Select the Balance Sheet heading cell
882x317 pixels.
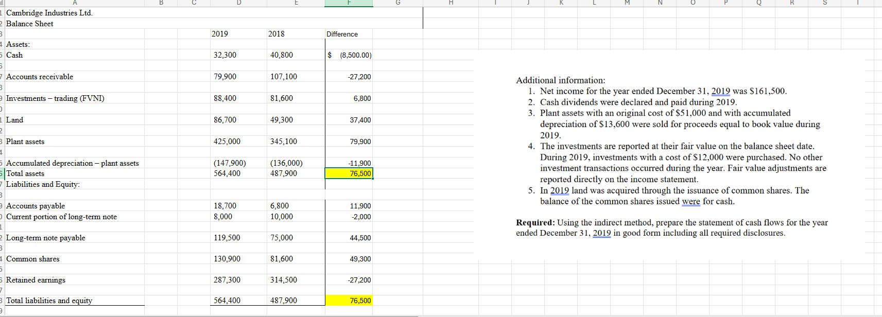(30, 24)
